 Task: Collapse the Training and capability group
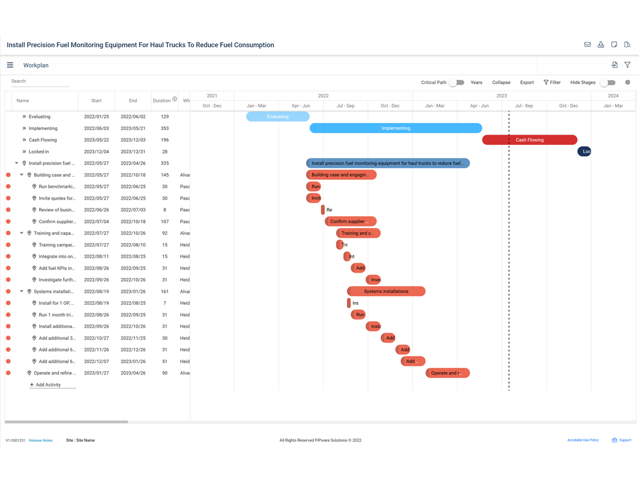point(22,233)
